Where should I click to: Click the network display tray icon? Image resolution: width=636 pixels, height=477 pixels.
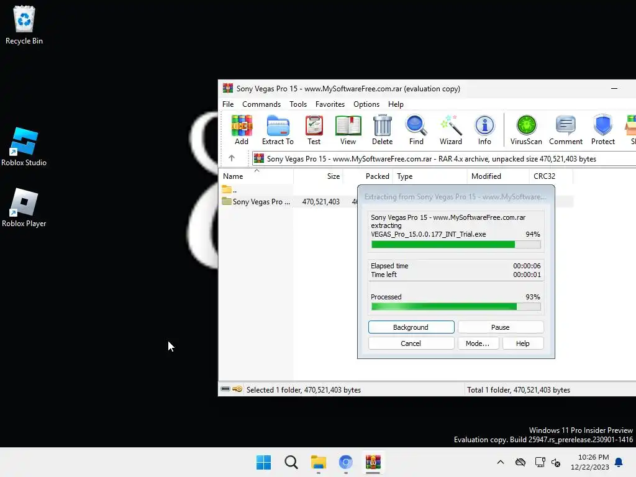[x=540, y=462]
